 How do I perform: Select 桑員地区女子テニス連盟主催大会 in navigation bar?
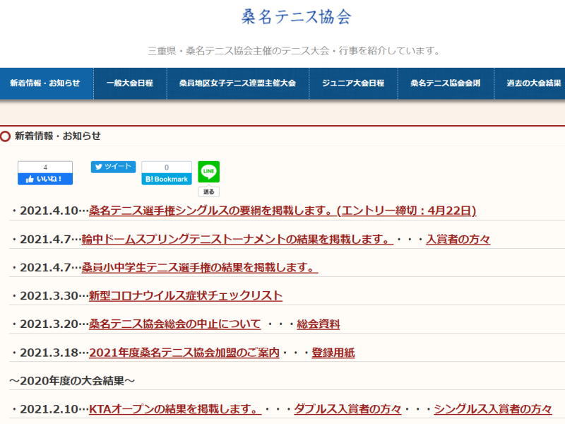237,83
